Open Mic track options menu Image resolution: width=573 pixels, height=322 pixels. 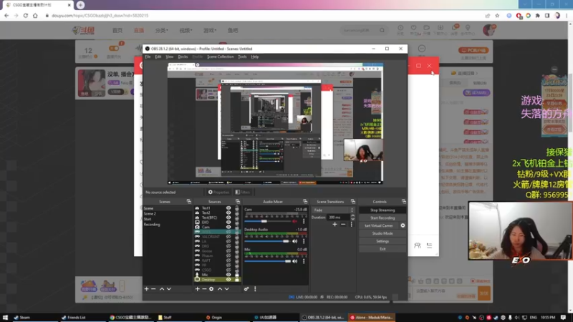pos(304,261)
